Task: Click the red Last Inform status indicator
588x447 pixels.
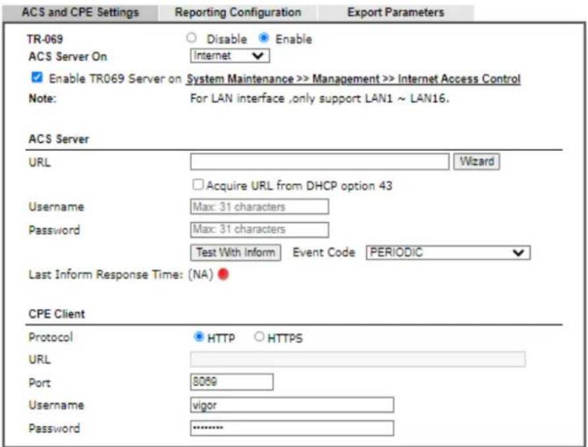Action: 223,274
